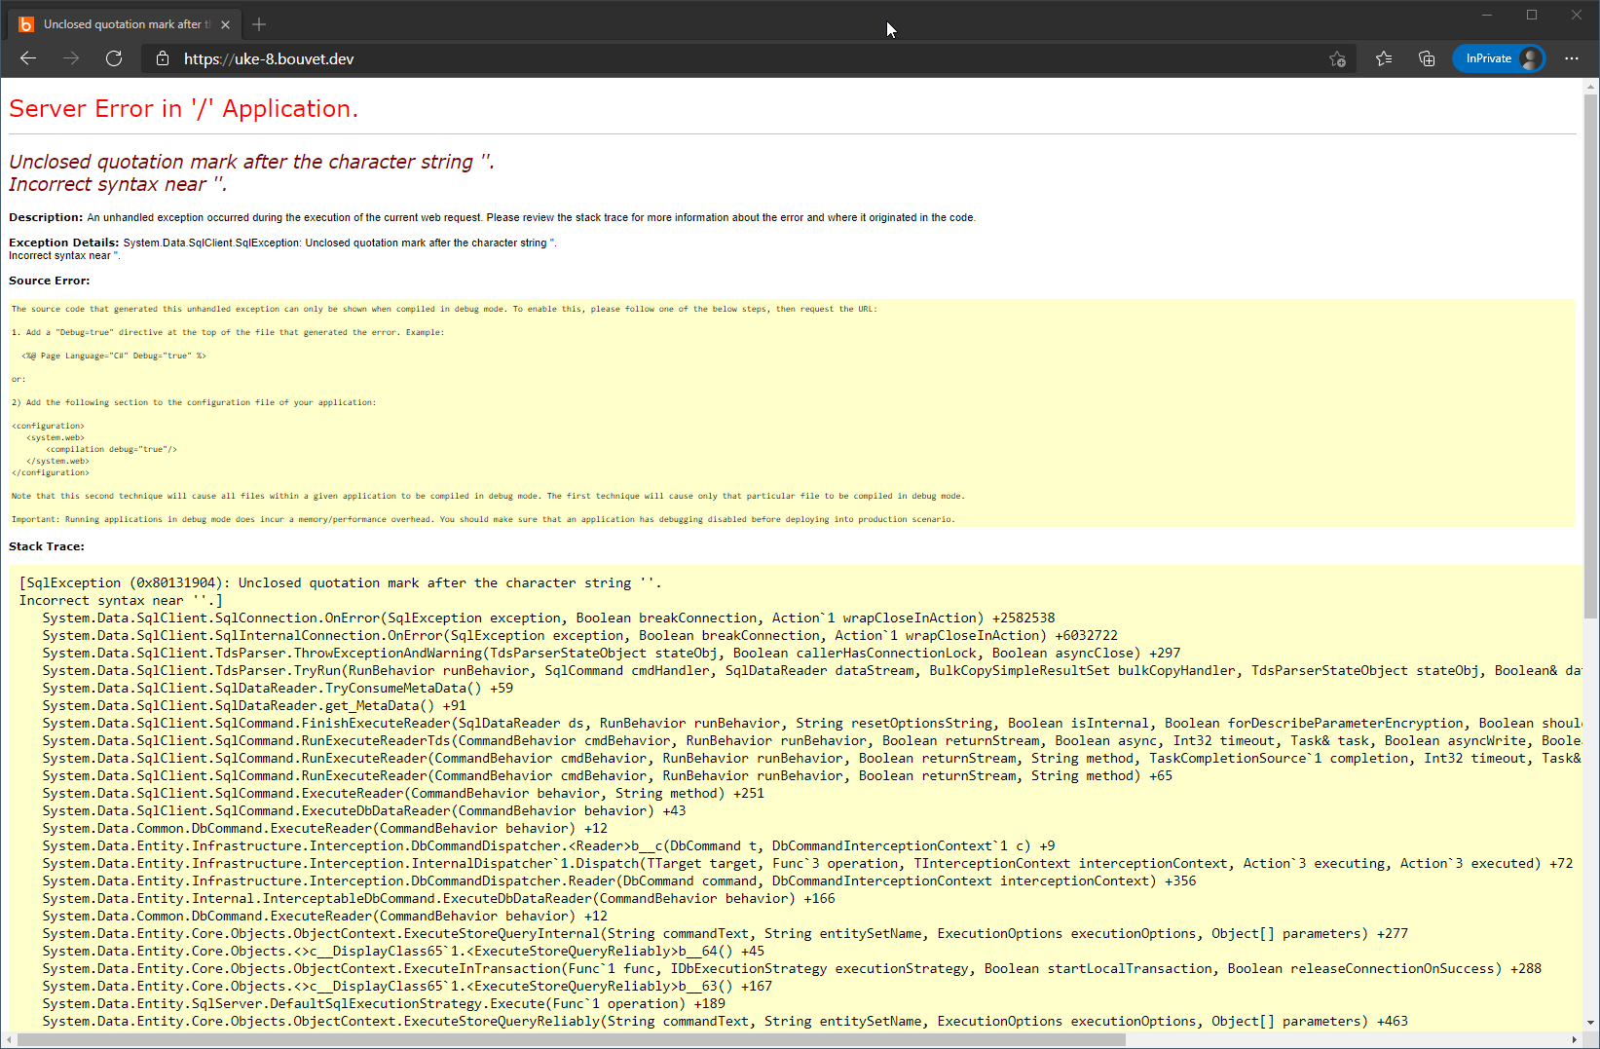This screenshot has height=1049, width=1600.
Task: Click the vertical scrollbar thumb
Action: pos(1591,351)
